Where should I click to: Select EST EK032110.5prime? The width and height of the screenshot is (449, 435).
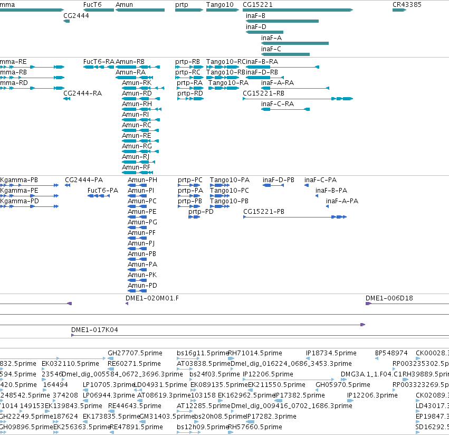pyautogui.click(x=43, y=369)
